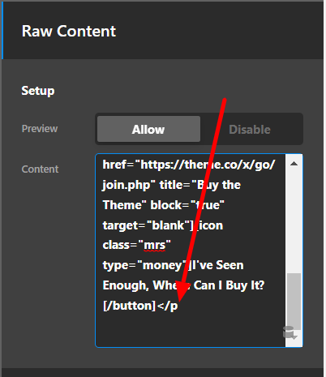Click the line reading "join.php" title="Buy the"
Image resolution: width=326 pixels, height=377 pixels.
(x=171, y=185)
